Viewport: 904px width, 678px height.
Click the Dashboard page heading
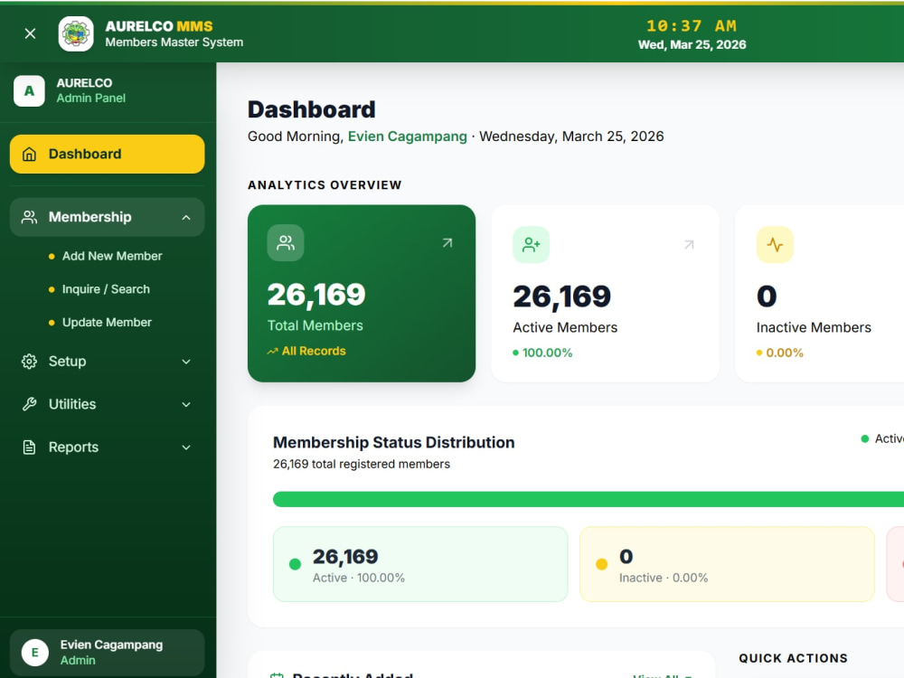(312, 109)
